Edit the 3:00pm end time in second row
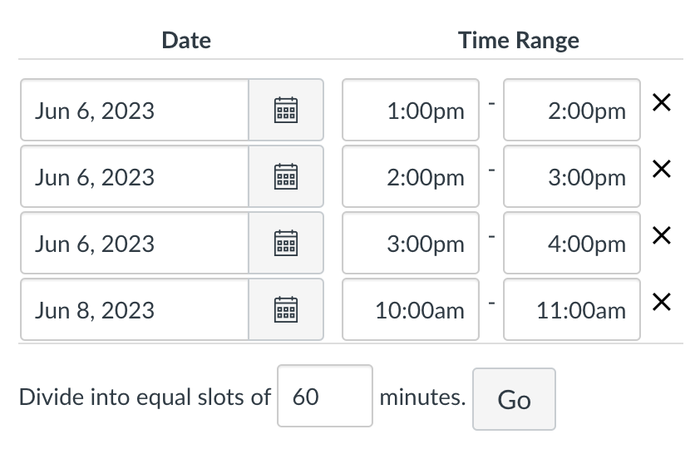Screen dimensions: 700x454 [x=572, y=176]
